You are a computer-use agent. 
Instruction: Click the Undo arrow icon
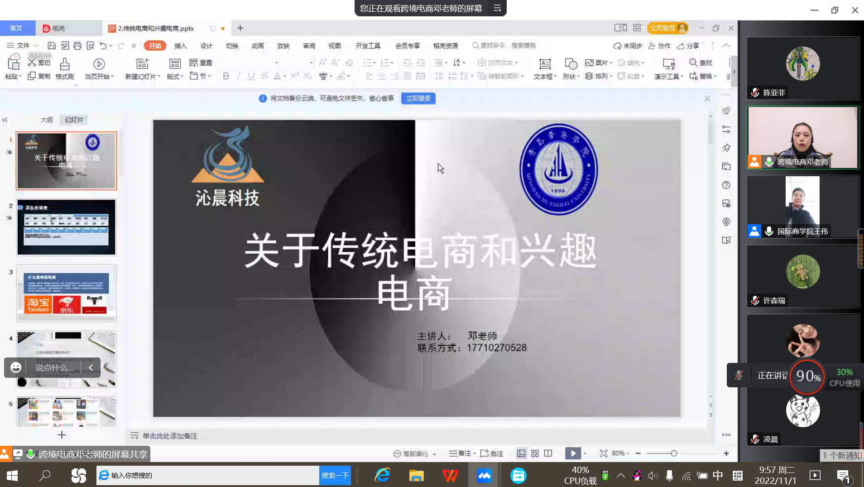(x=103, y=46)
